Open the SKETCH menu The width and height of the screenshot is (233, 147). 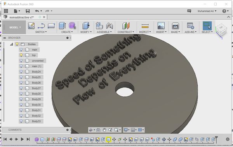coord(41,32)
